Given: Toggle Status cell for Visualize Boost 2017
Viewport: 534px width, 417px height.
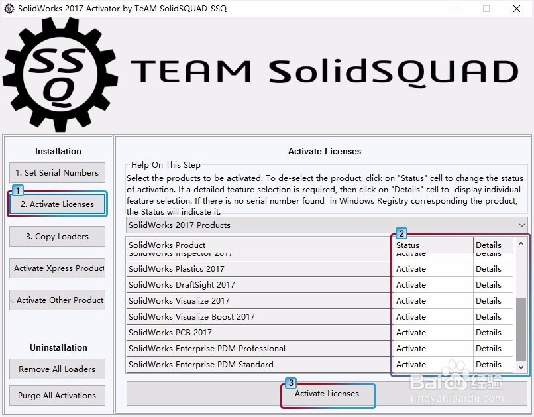Looking at the screenshot, I should [433, 316].
